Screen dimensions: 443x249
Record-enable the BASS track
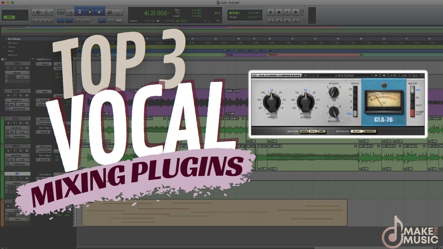8,96
